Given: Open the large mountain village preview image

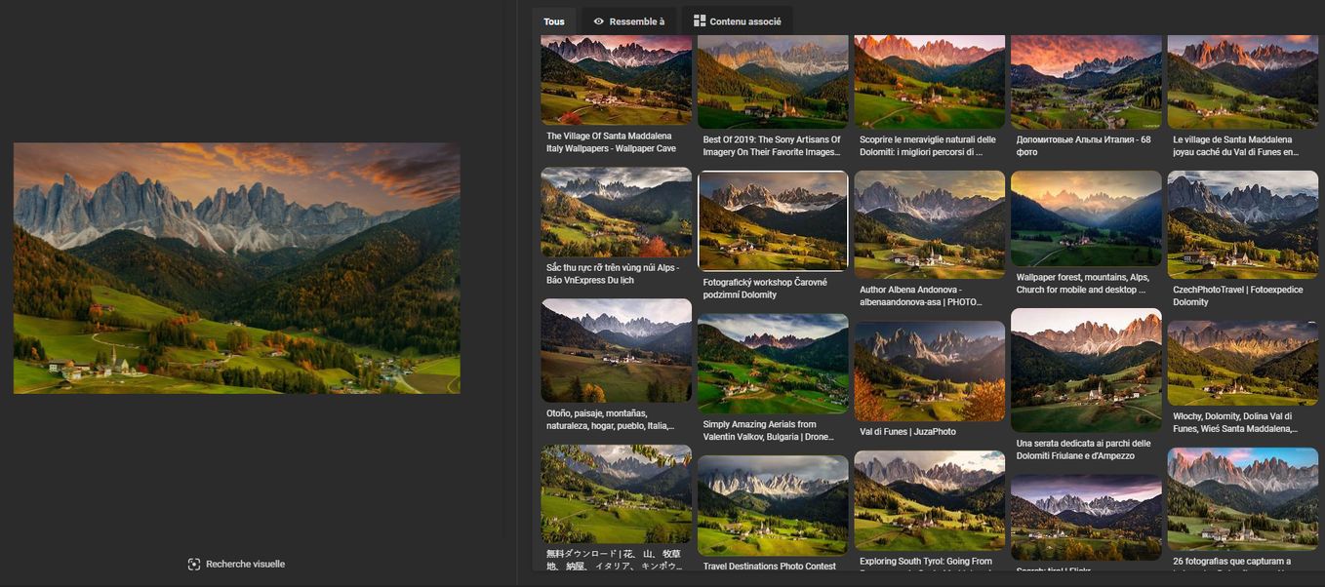Looking at the screenshot, I should 236,268.
